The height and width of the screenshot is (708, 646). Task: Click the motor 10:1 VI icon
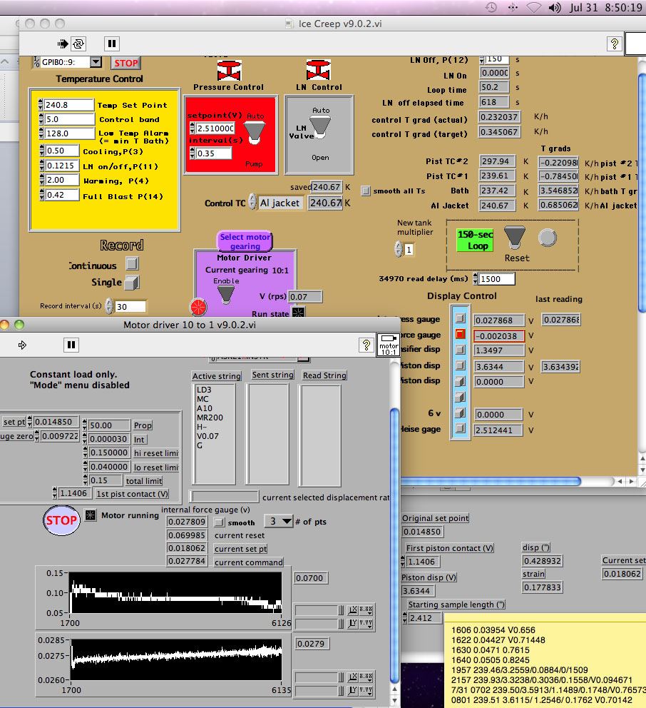[387, 345]
